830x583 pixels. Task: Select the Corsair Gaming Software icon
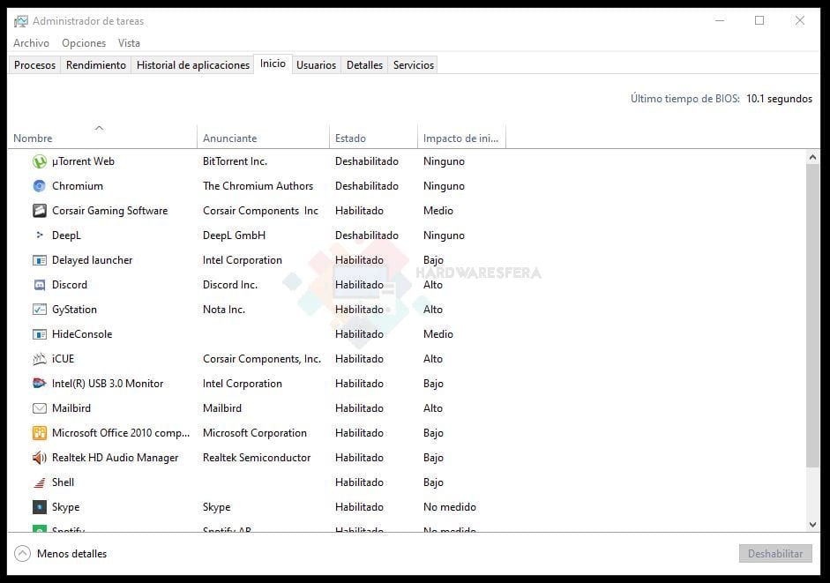pos(40,211)
